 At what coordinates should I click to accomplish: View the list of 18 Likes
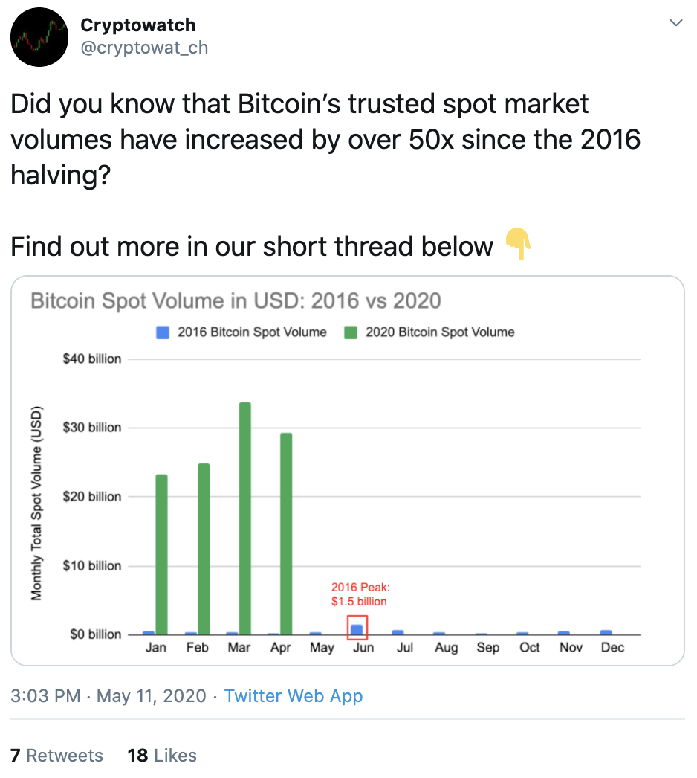tap(161, 755)
